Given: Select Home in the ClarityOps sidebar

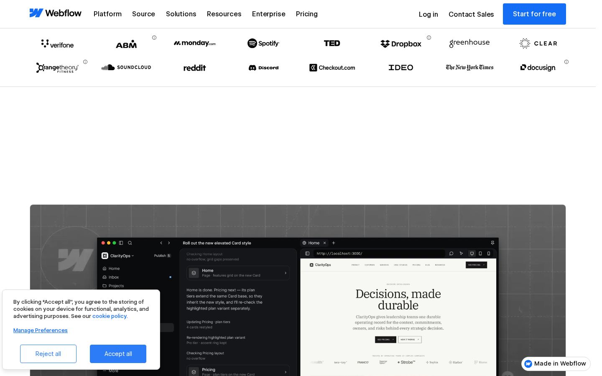Looking at the screenshot, I should click(111, 269).
